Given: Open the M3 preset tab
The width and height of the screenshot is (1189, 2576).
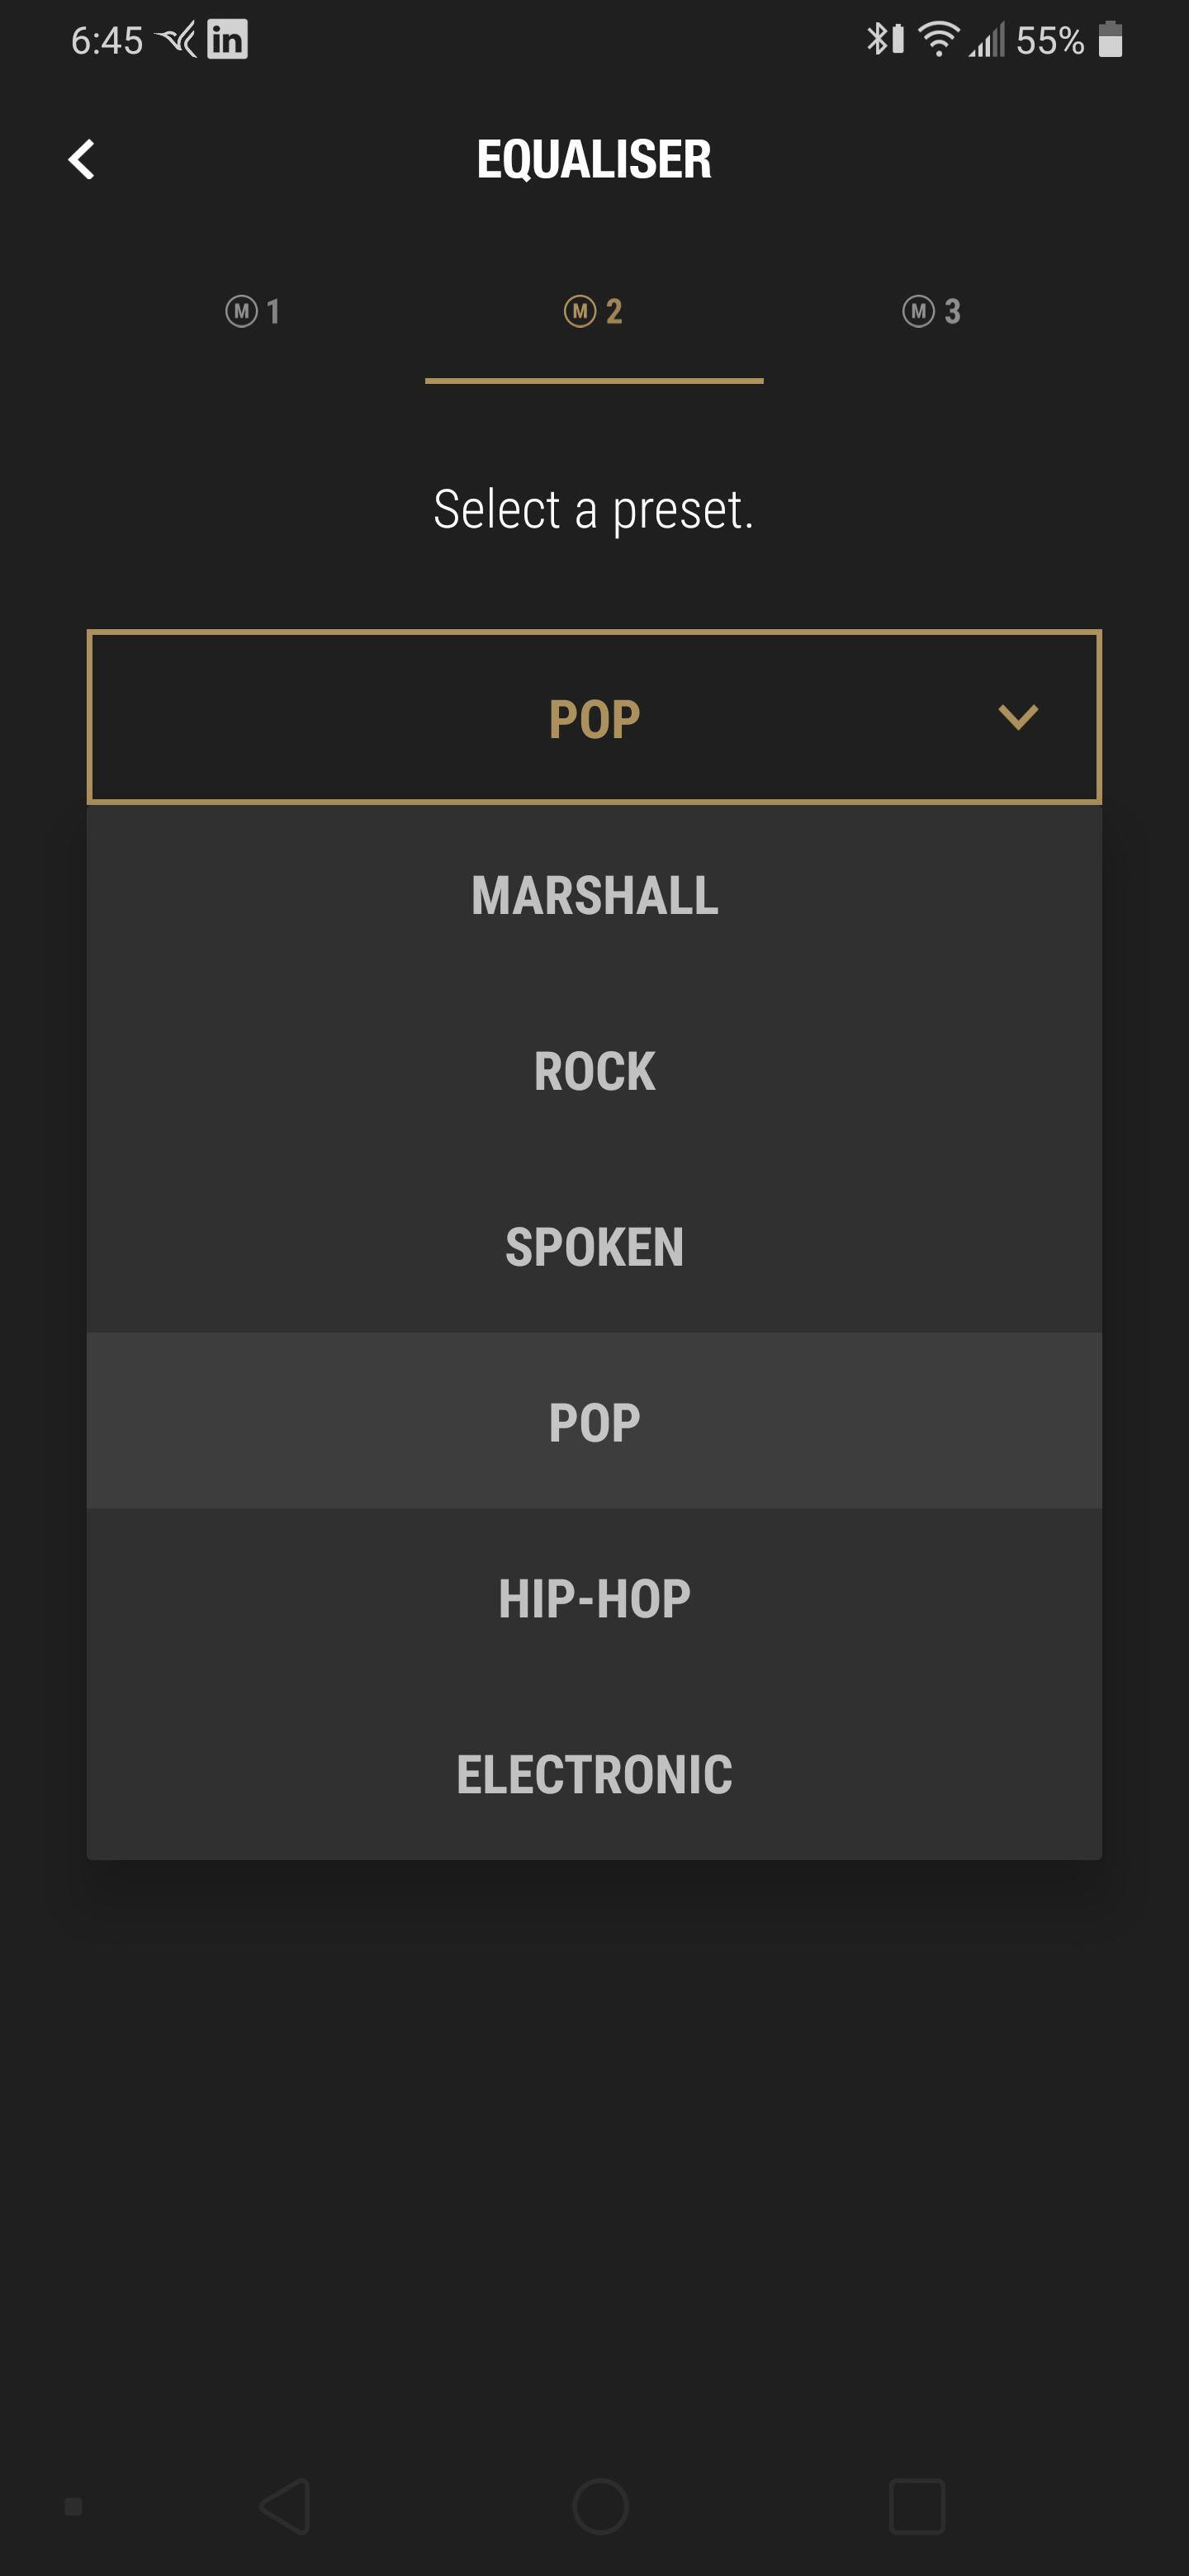Looking at the screenshot, I should coord(932,311).
